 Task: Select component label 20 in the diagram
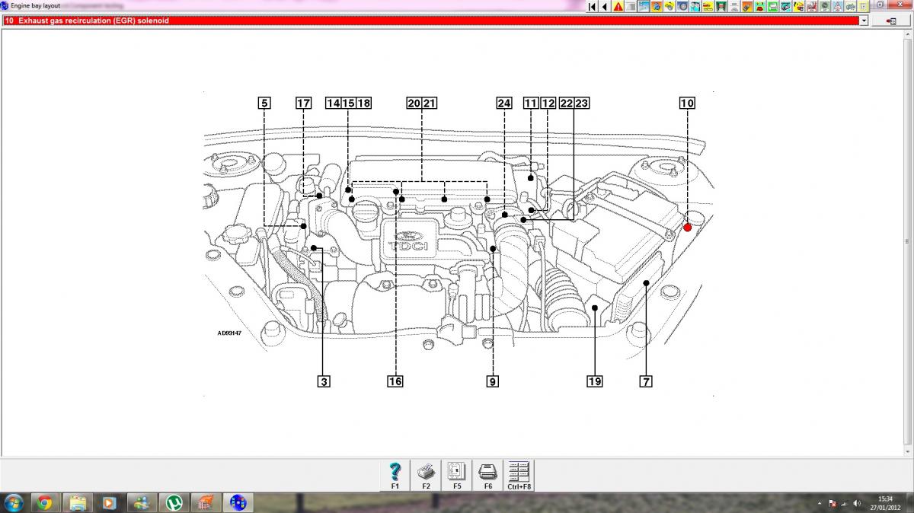[414, 103]
